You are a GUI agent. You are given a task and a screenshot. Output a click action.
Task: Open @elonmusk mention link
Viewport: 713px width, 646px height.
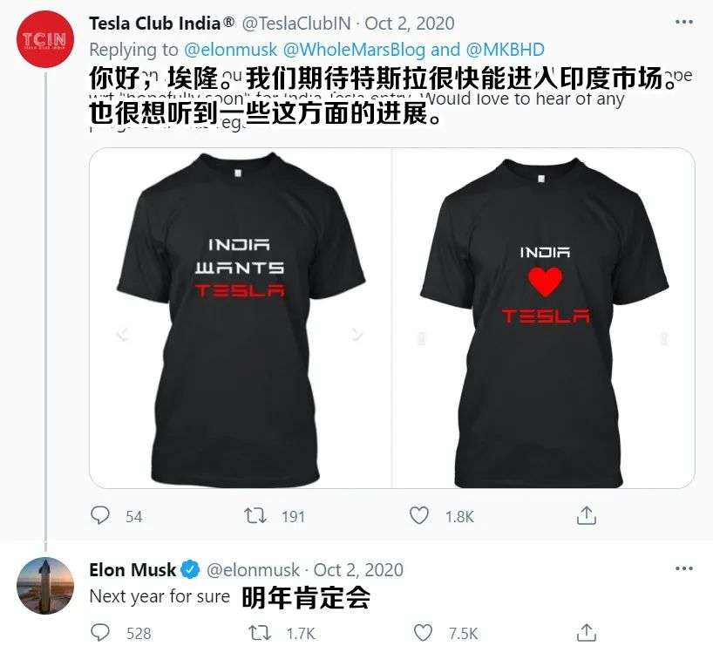(x=230, y=50)
